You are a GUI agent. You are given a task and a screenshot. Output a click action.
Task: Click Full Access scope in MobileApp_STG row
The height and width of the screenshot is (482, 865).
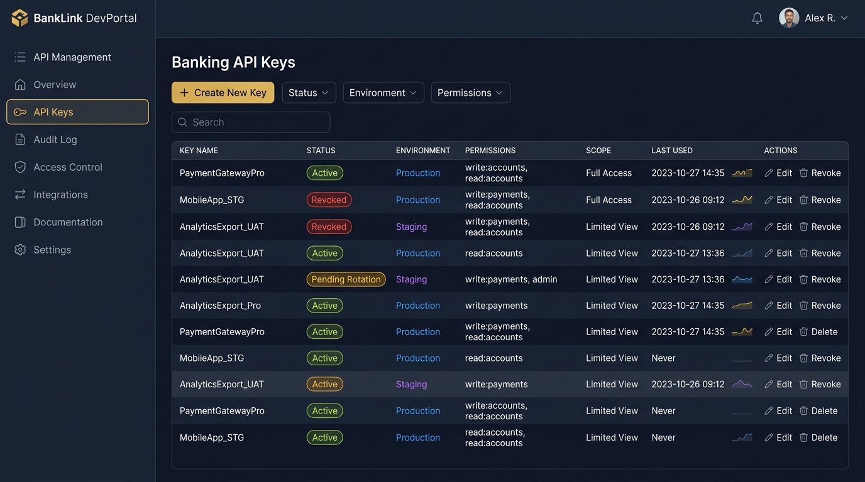point(609,200)
